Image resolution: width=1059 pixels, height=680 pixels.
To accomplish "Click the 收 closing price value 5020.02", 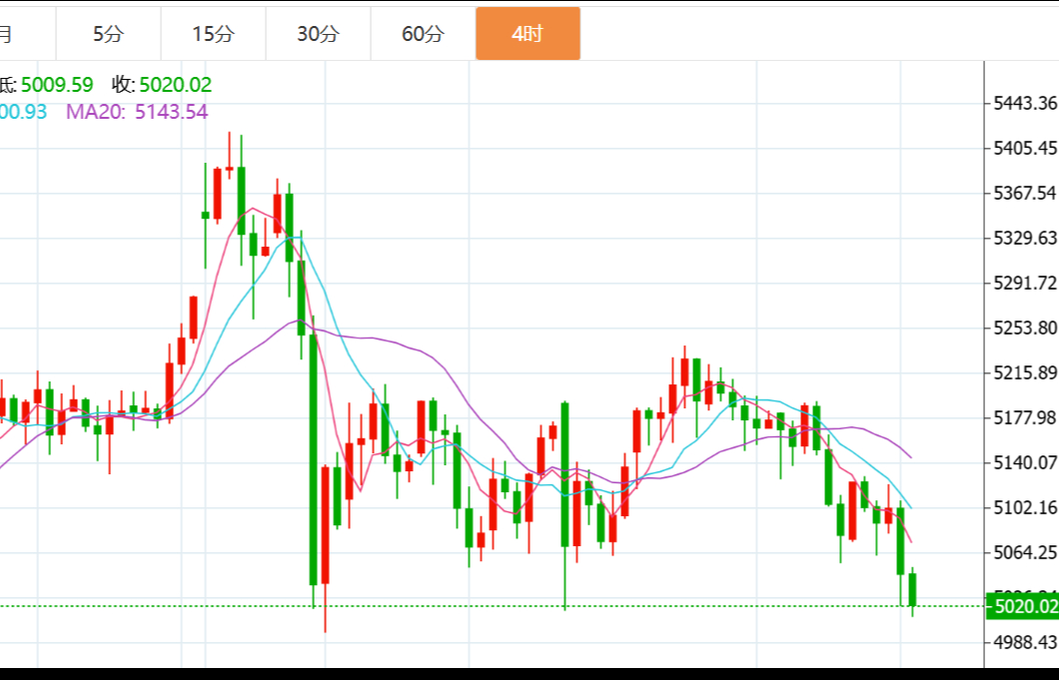I will [x=176, y=85].
